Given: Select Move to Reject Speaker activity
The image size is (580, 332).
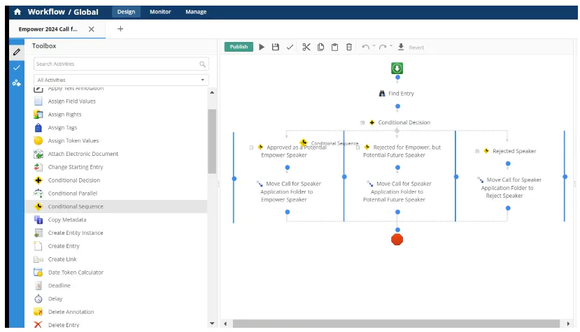Looking at the screenshot, I should click(509, 188).
